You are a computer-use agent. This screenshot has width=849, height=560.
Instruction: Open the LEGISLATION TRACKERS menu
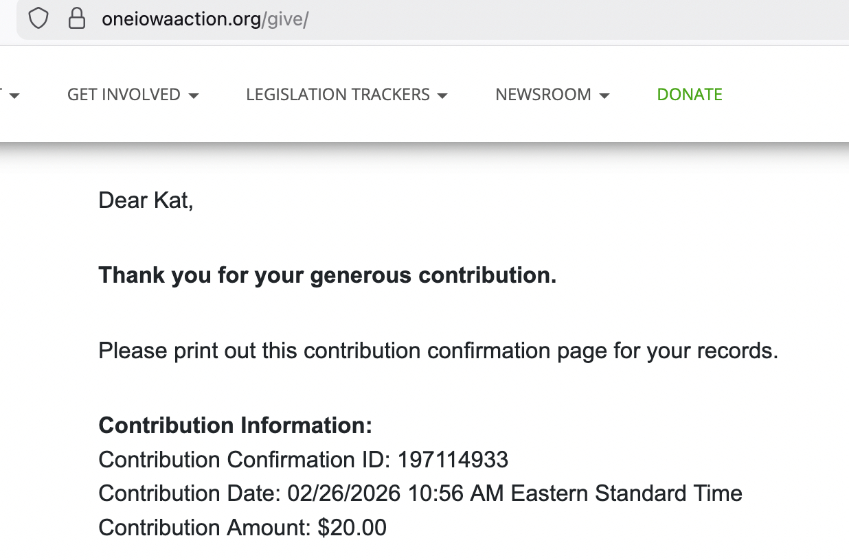338,95
